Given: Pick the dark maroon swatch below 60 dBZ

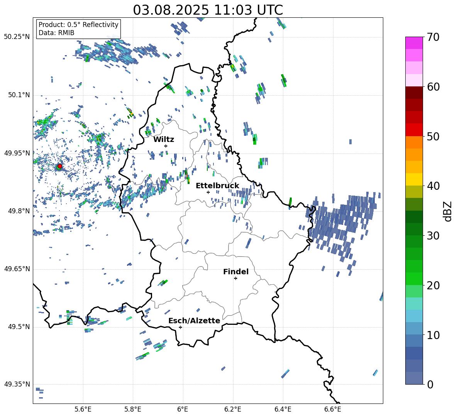Looking at the screenshot, I should pyautogui.click(x=414, y=93).
